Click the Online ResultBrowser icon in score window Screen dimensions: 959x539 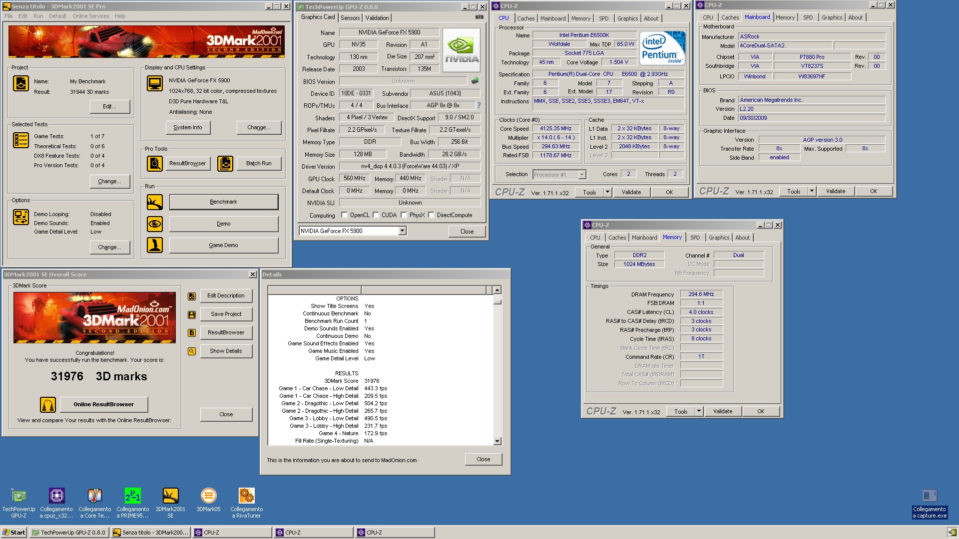pos(48,404)
